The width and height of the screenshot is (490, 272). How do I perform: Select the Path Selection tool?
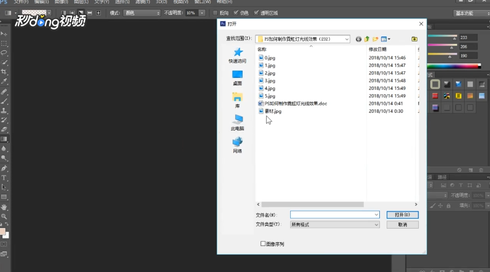coord(4,187)
